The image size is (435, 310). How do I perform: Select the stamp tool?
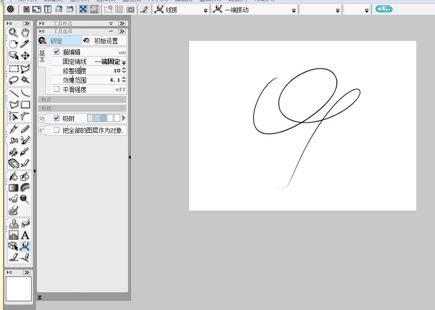click(13, 223)
